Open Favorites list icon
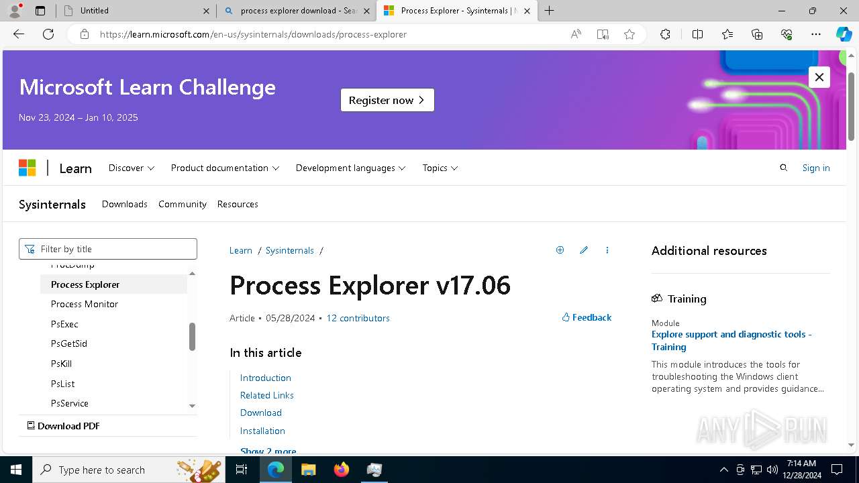The height and width of the screenshot is (483, 859). 727,34
